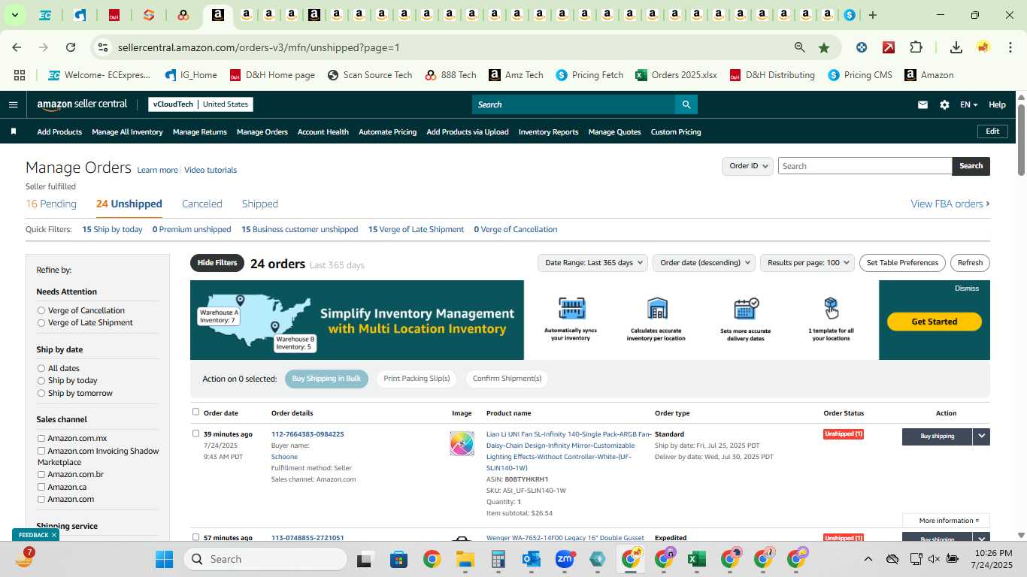The height and width of the screenshot is (577, 1027).
Task: Click the yellow Get Started button
Action: 935,322
